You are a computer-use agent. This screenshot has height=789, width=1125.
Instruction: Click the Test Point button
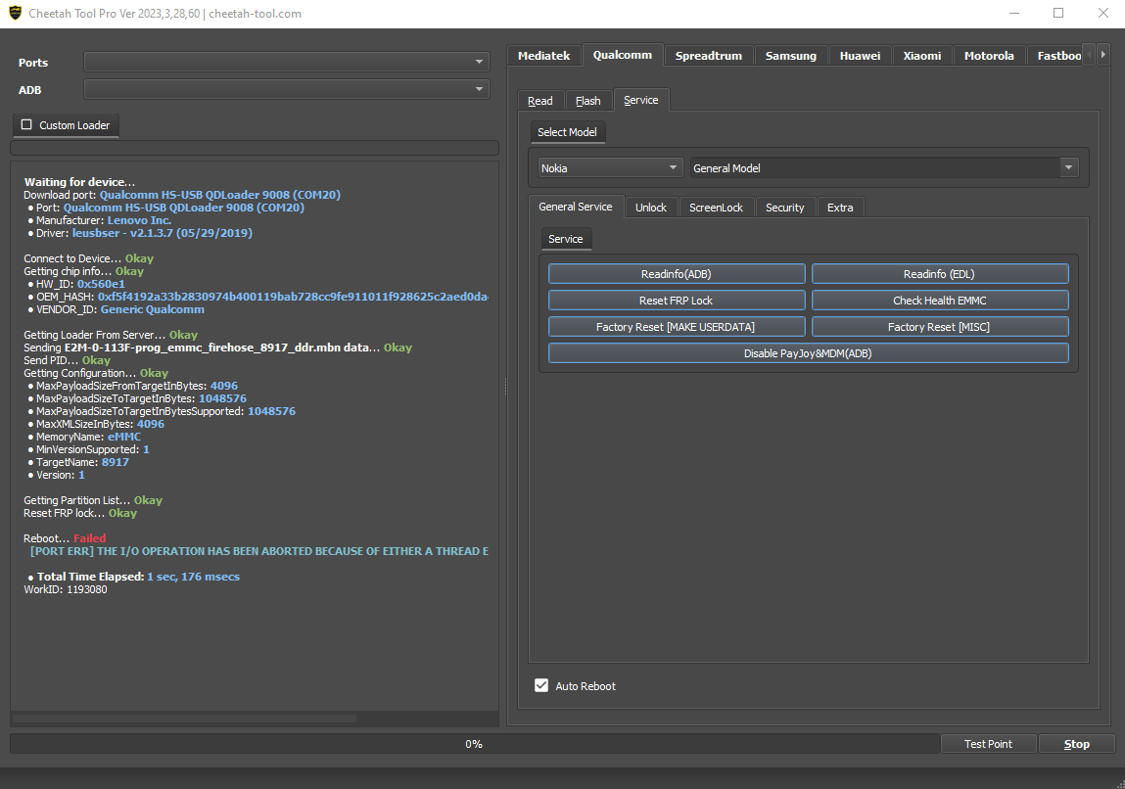click(x=988, y=744)
